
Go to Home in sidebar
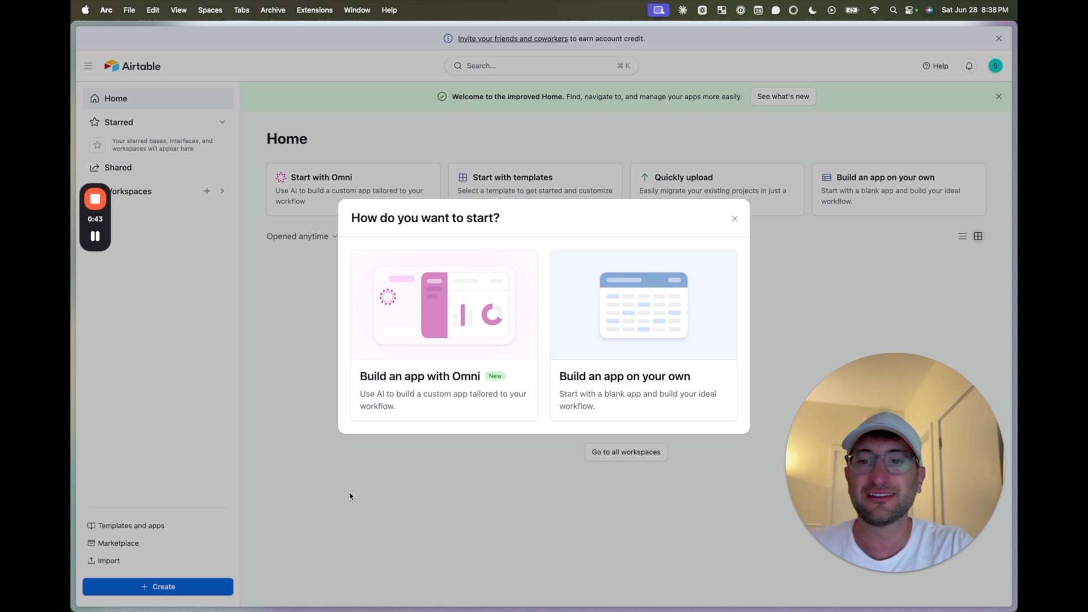[158, 99]
